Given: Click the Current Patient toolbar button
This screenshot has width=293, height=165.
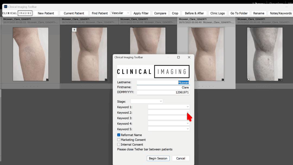Looking at the screenshot, I should 74,13.
